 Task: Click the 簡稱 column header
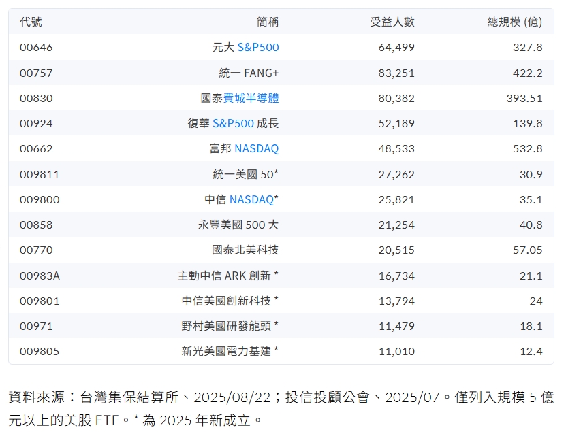point(268,22)
